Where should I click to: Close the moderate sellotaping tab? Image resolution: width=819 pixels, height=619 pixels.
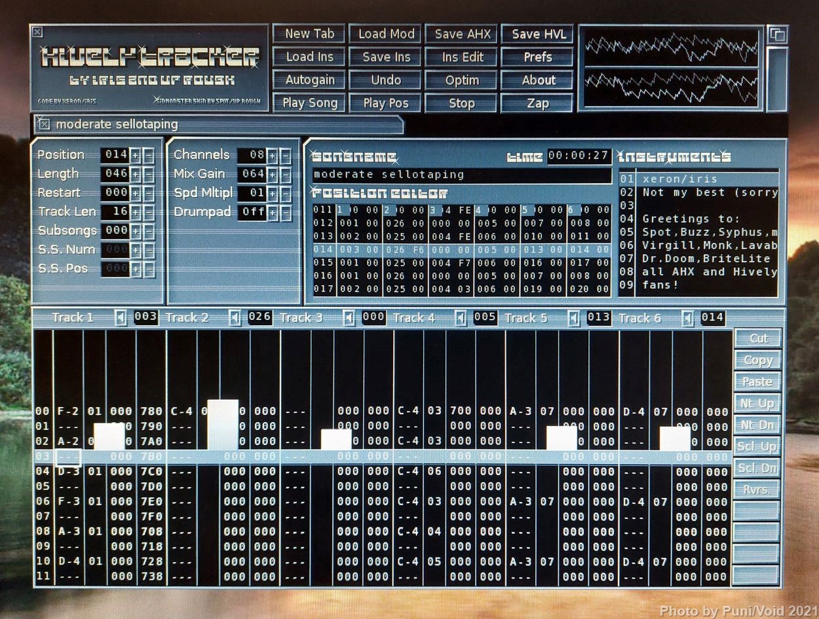44,124
